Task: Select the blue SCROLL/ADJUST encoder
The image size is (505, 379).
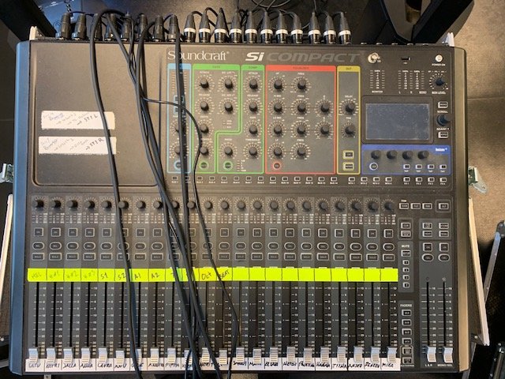Action: coord(443,120)
